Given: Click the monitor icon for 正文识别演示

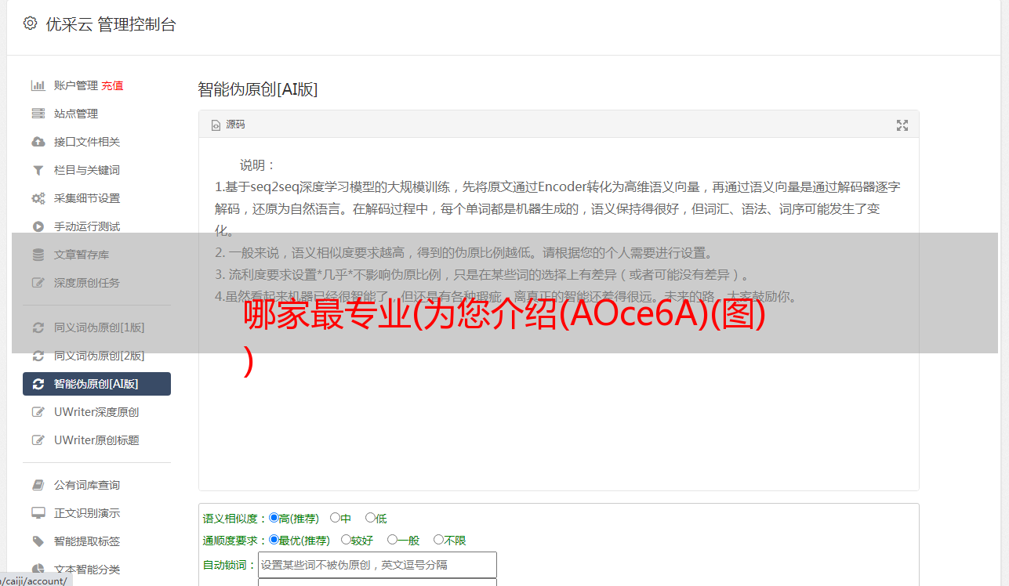Looking at the screenshot, I should pyautogui.click(x=38, y=513).
